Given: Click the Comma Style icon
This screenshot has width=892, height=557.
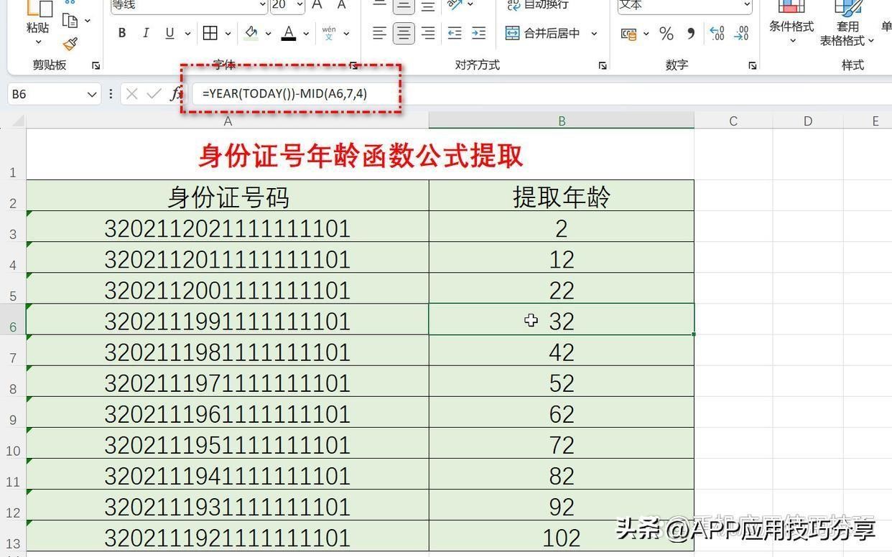Looking at the screenshot, I should point(691,34).
